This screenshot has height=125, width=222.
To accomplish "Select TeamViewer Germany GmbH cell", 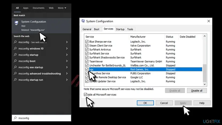I will [x=146, y=61].
